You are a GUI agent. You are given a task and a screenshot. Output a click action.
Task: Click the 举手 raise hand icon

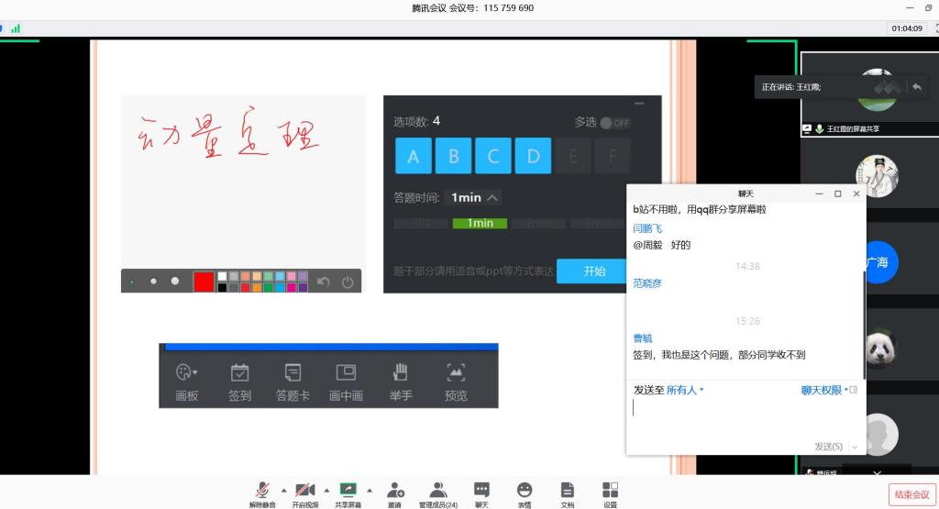click(401, 373)
